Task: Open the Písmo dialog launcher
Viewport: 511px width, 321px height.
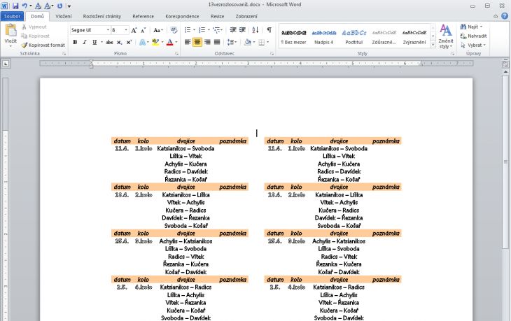Action: (176, 54)
